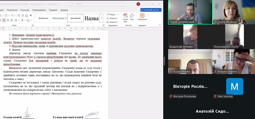Image resolution: width=255 pixels, height=119 pixels.
Task: Apply the Виділення style
Action: 43,18
